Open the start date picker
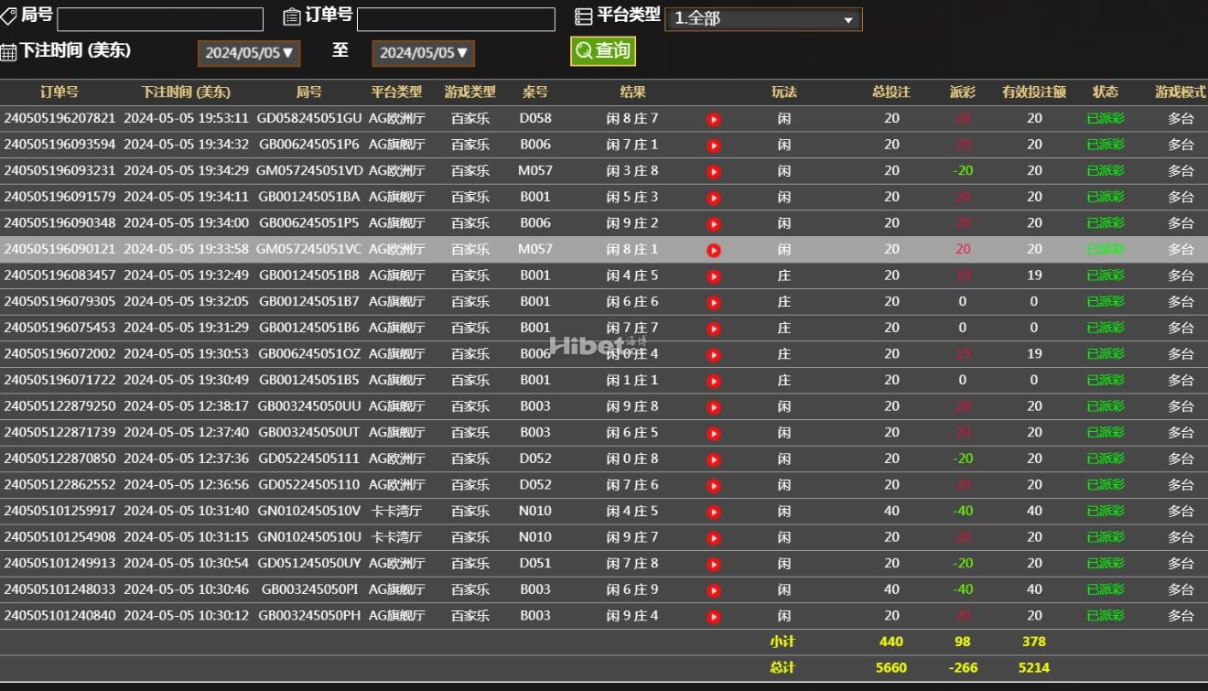1208x691 pixels. pos(247,53)
